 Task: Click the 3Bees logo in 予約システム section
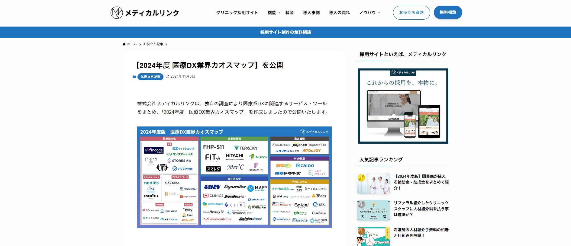[x=319, y=196]
